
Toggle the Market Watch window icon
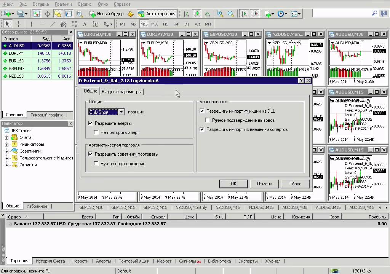point(36,14)
